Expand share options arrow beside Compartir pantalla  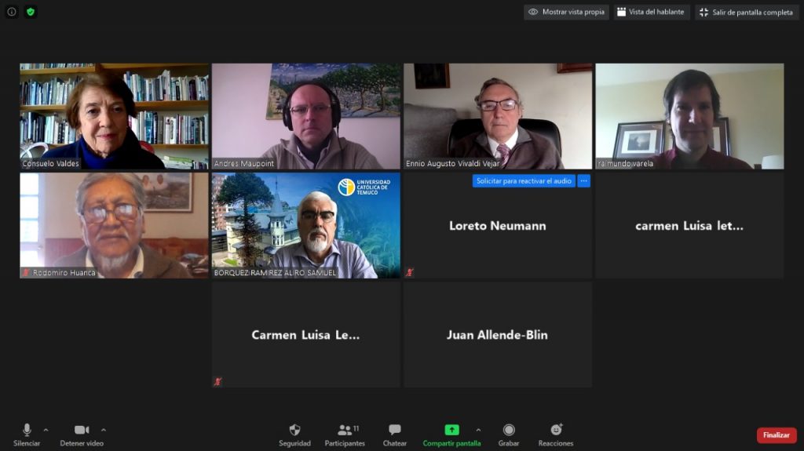pos(478,430)
